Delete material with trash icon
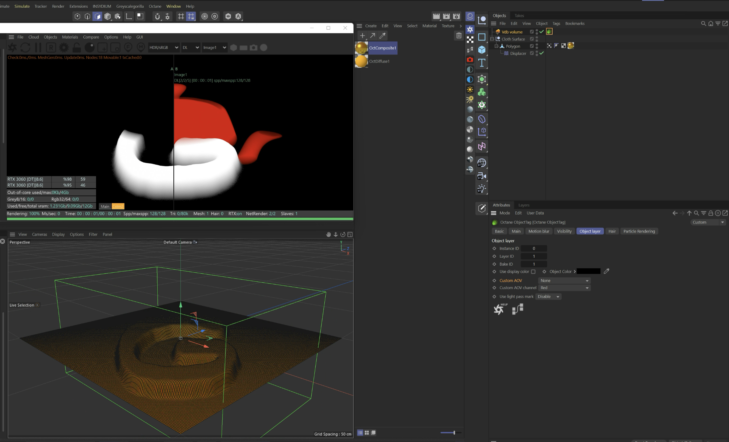The image size is (729, 442). tap(459, 35)
